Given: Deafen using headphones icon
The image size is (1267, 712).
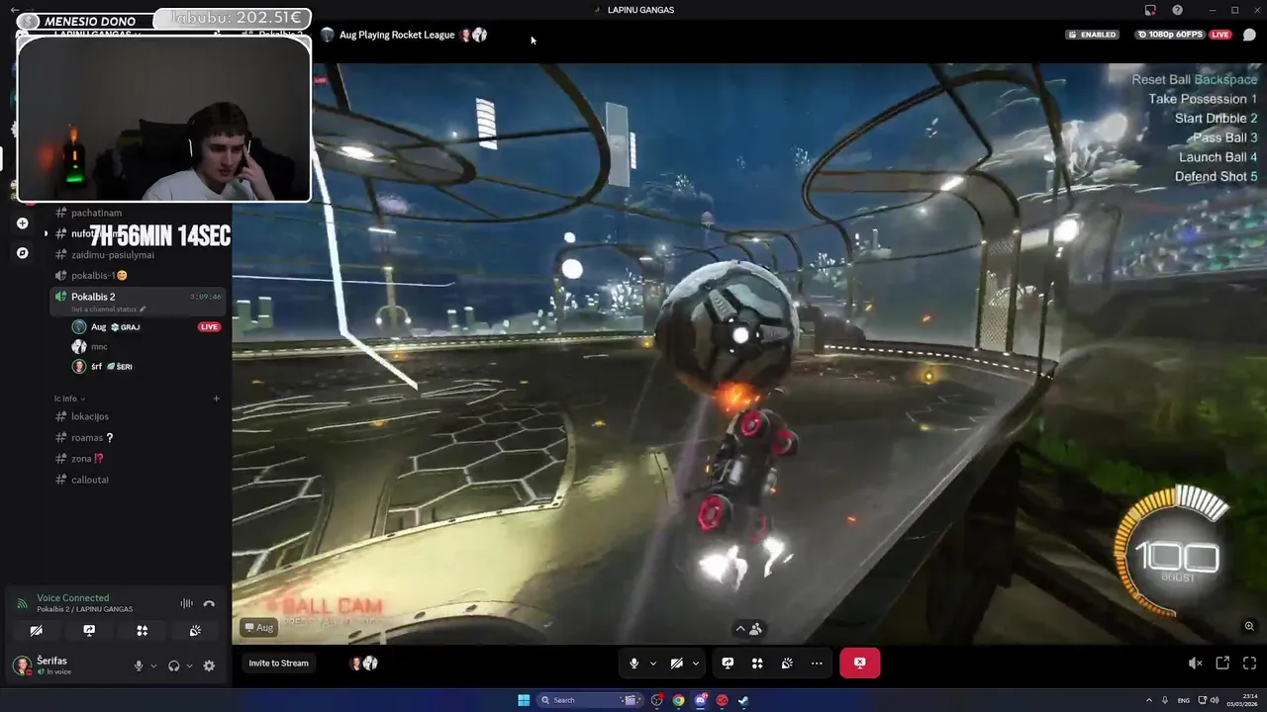Looking at the screenshot, I should [174, 666].
